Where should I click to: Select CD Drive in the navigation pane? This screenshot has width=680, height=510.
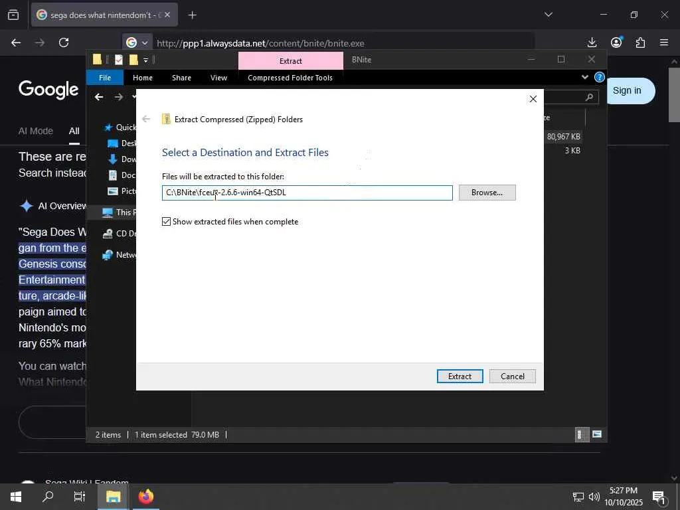click(x=119, y=233)
